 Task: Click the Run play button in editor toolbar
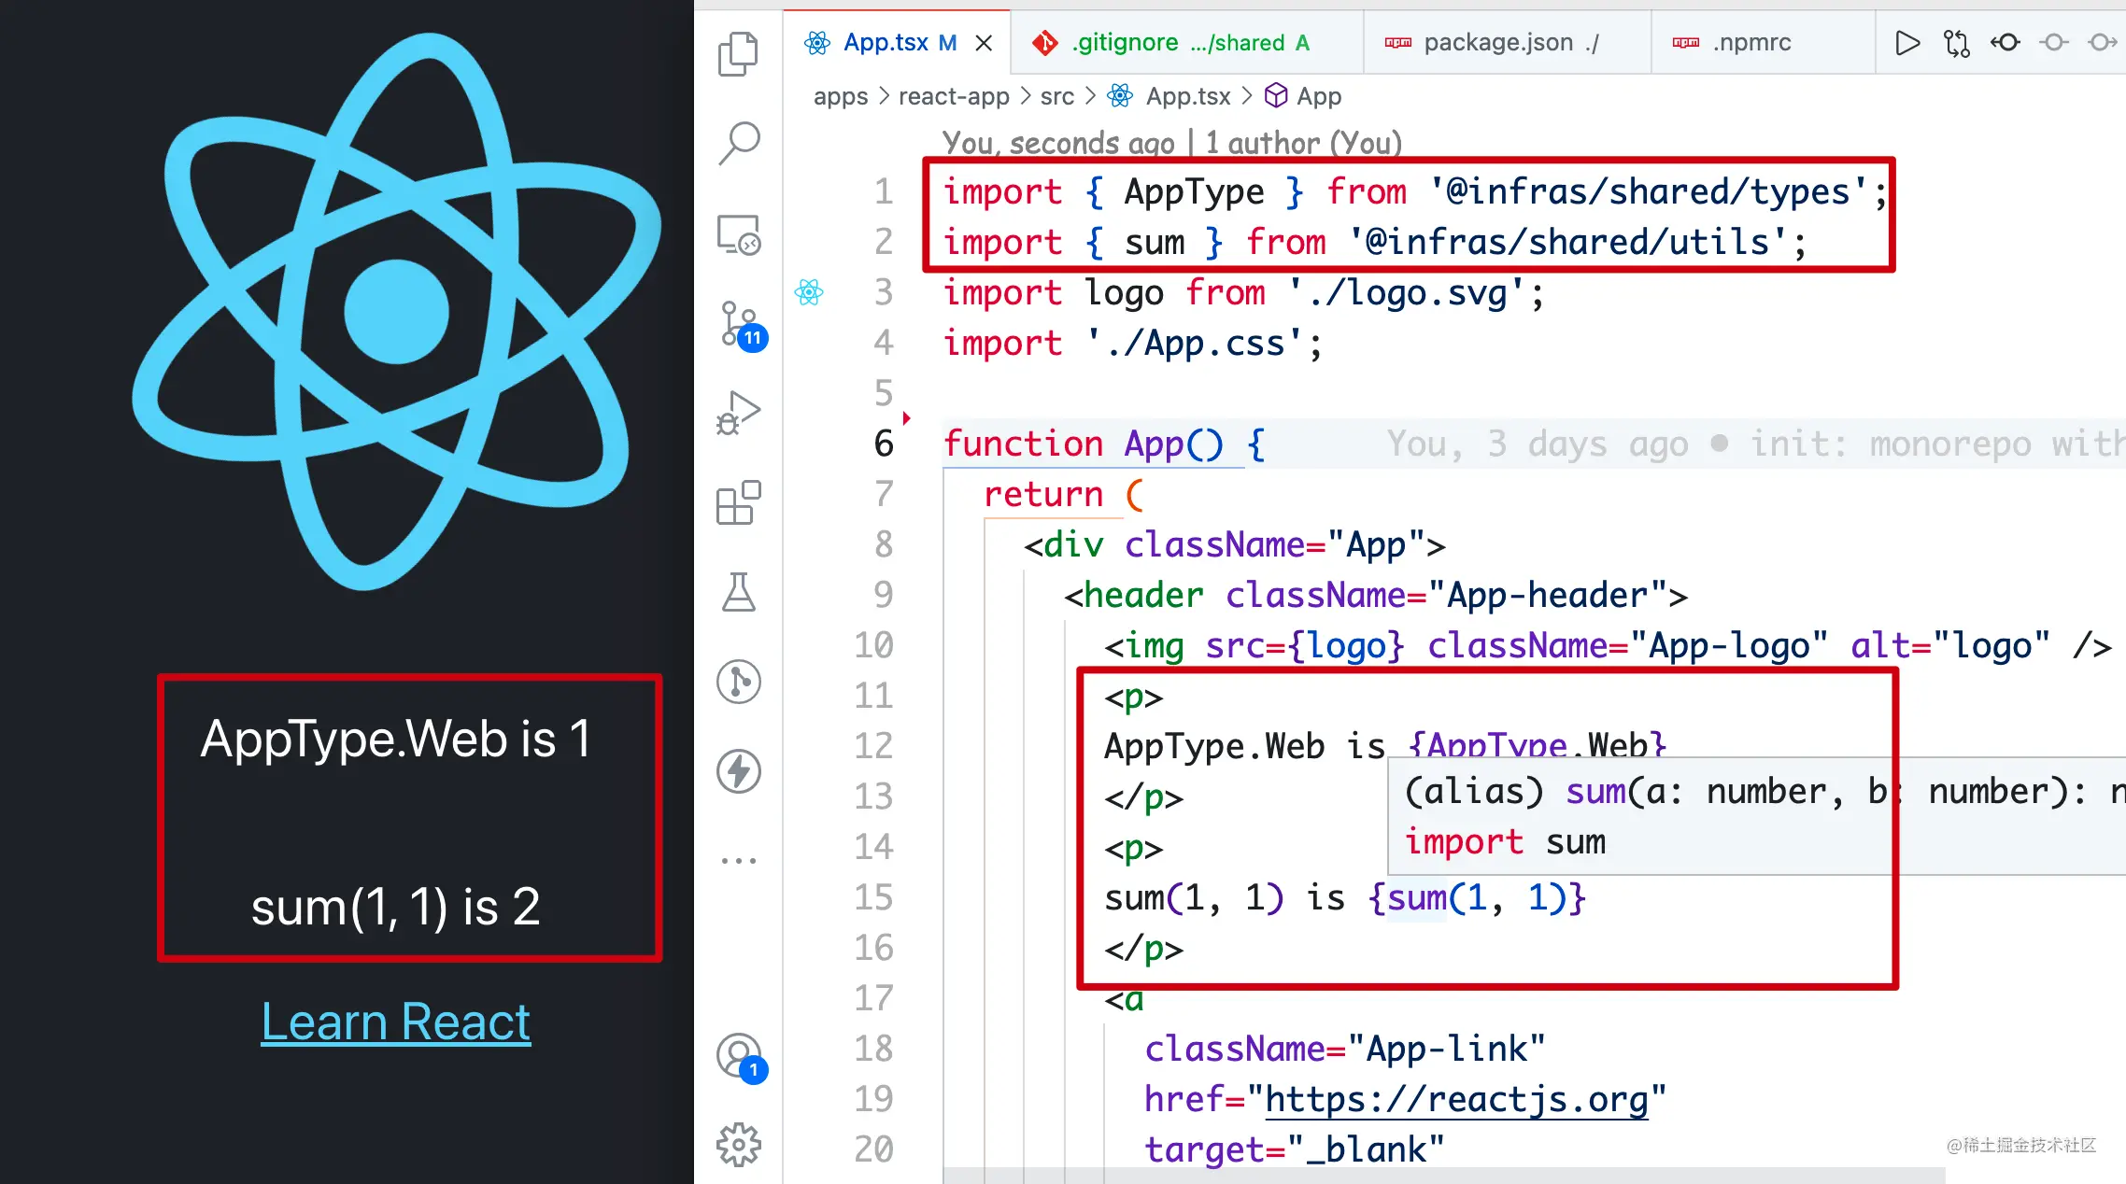(1906, 43)
